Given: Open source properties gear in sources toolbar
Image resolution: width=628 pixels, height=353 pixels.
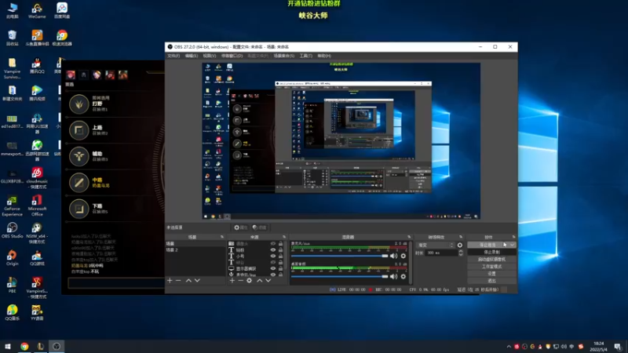Looking at the screenshot, I should pyautogui.click(x=249, y=281).
